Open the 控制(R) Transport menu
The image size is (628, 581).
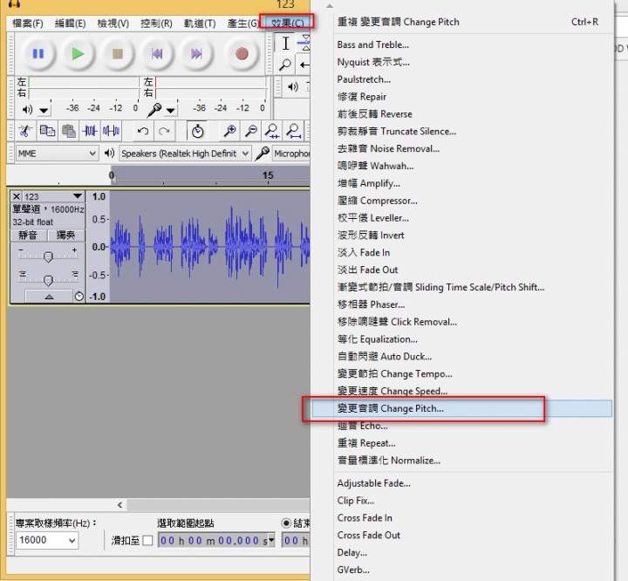tap(156, 24)
